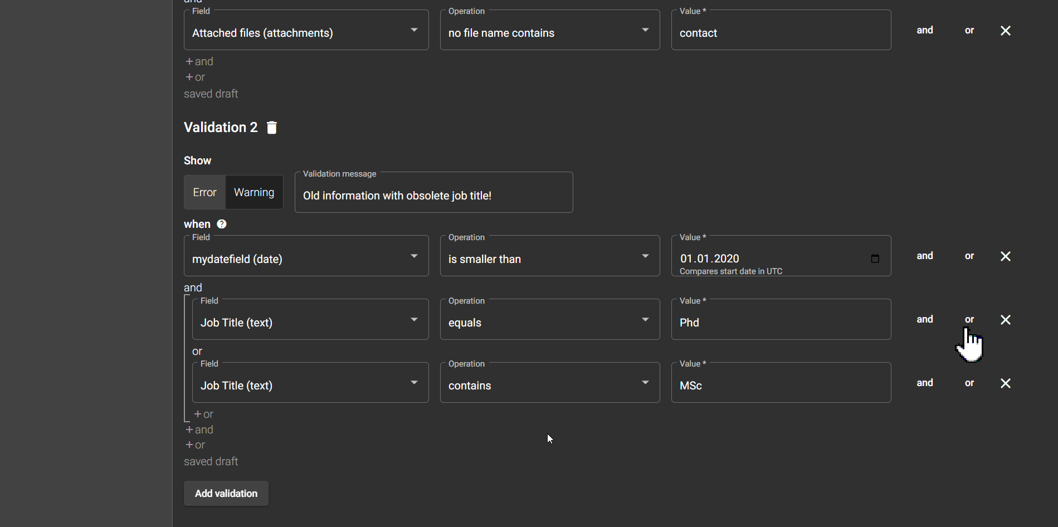Remove the Attached files condition row

click(x=1005, y=31)
